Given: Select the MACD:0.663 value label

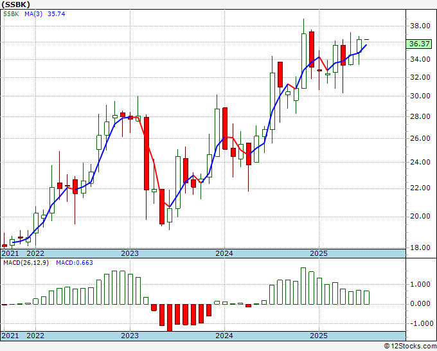Looking at the screenshot, I should click(75, 263).
